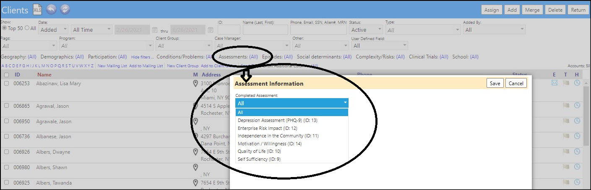
Task: Click the T column flag icon for Abazinaw
Action: coord(566,83)
